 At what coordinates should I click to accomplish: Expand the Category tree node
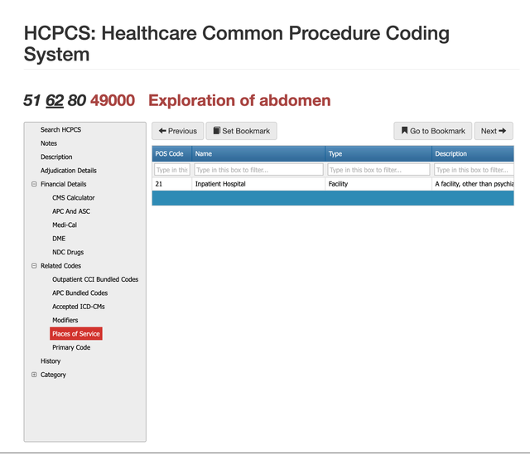click(x=34, y=375)
